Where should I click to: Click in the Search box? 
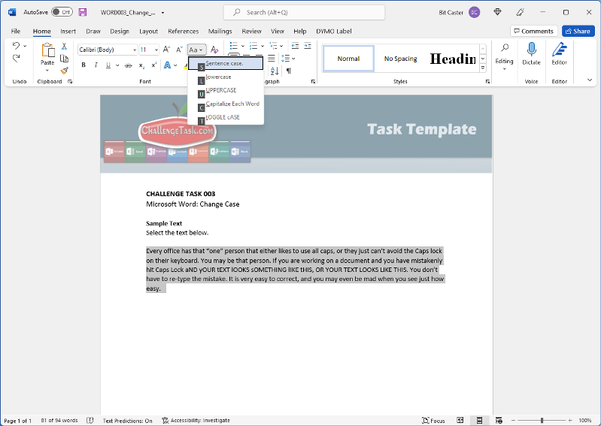click(x=305, y=12)
